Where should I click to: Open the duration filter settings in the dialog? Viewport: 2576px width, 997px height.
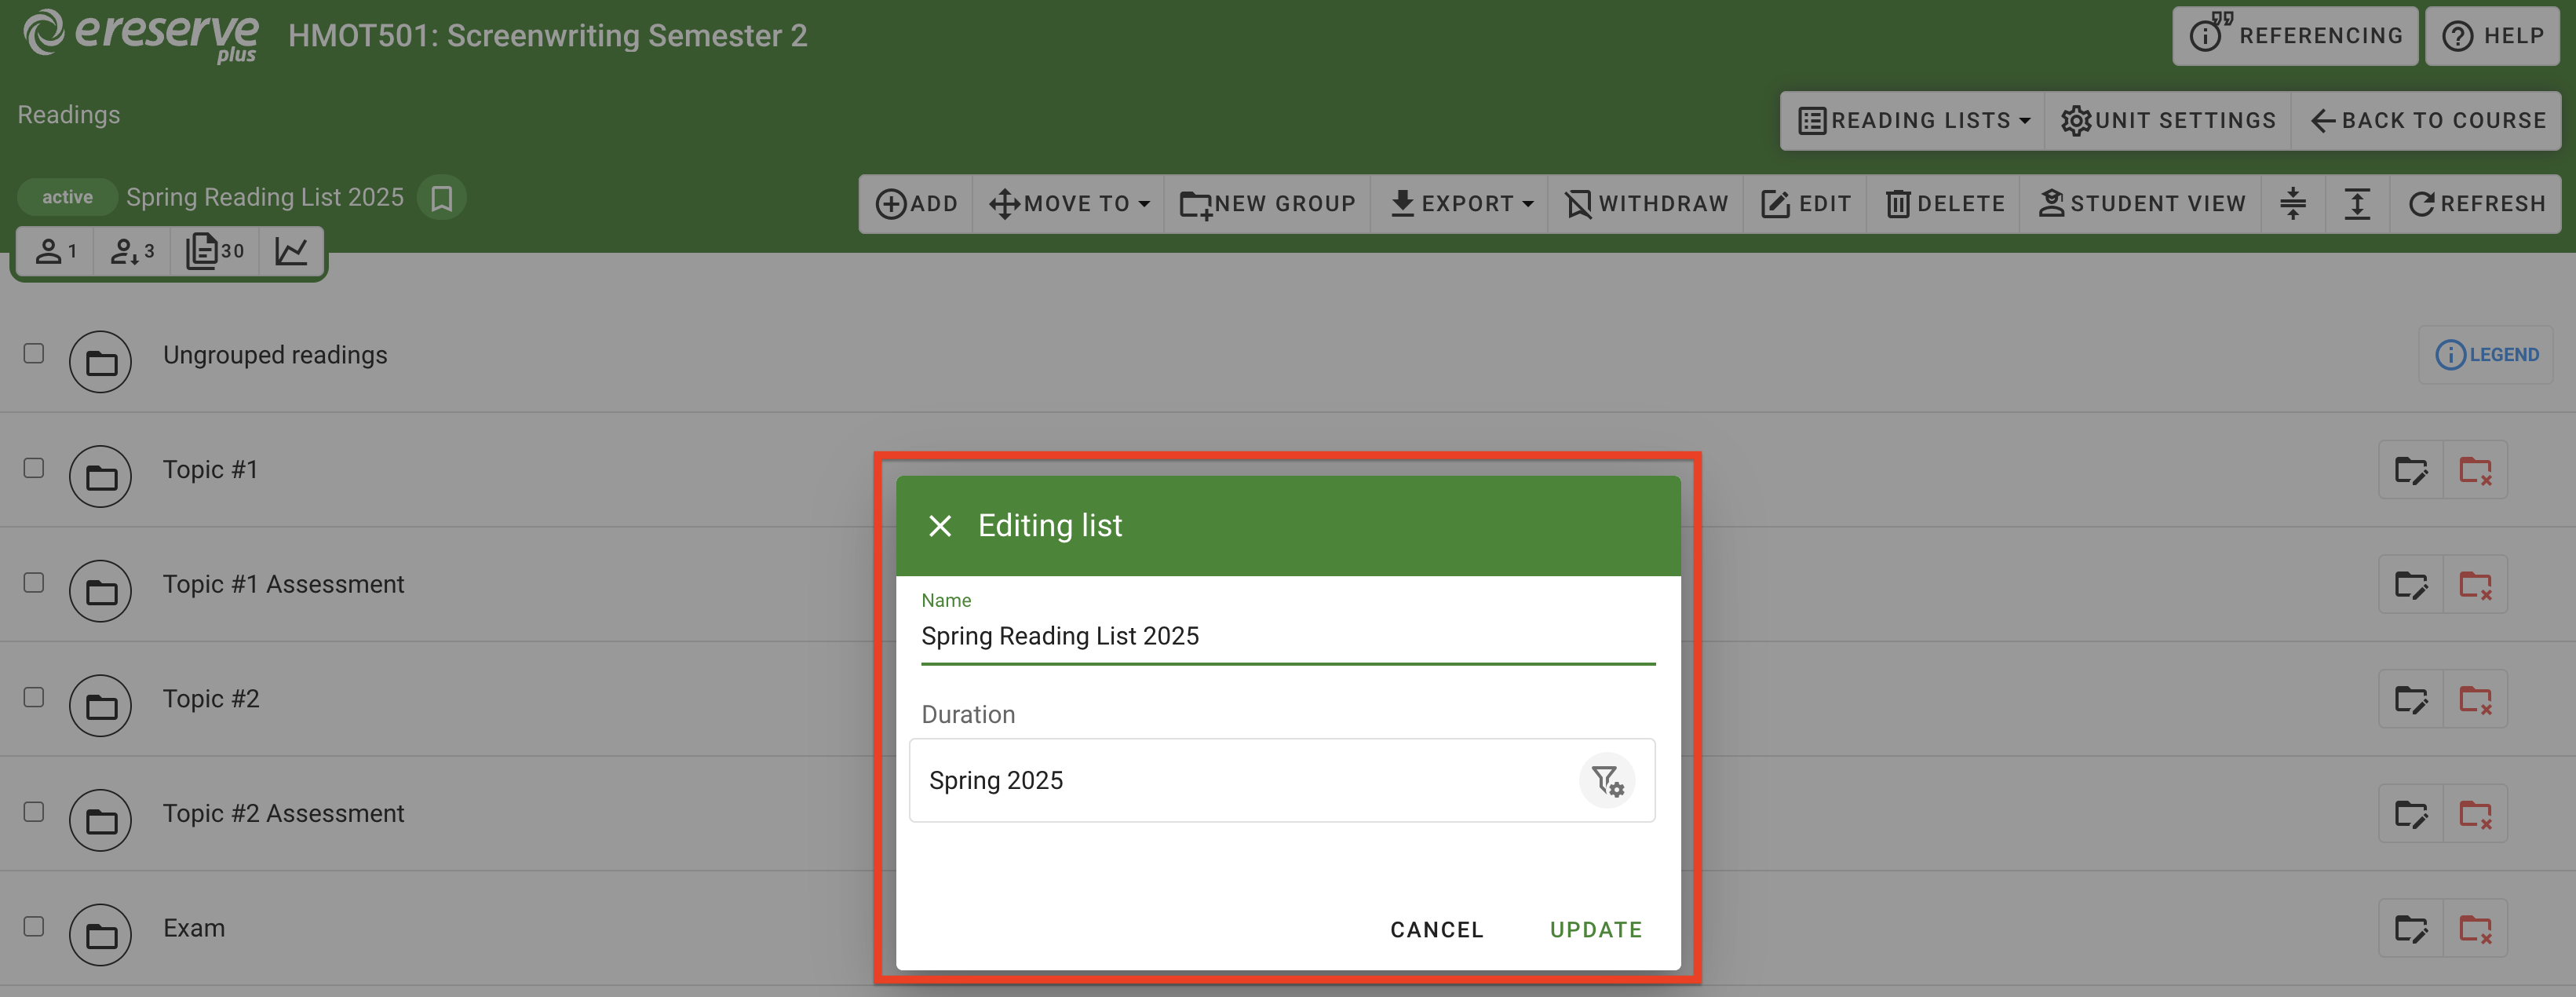[1606, 780]
